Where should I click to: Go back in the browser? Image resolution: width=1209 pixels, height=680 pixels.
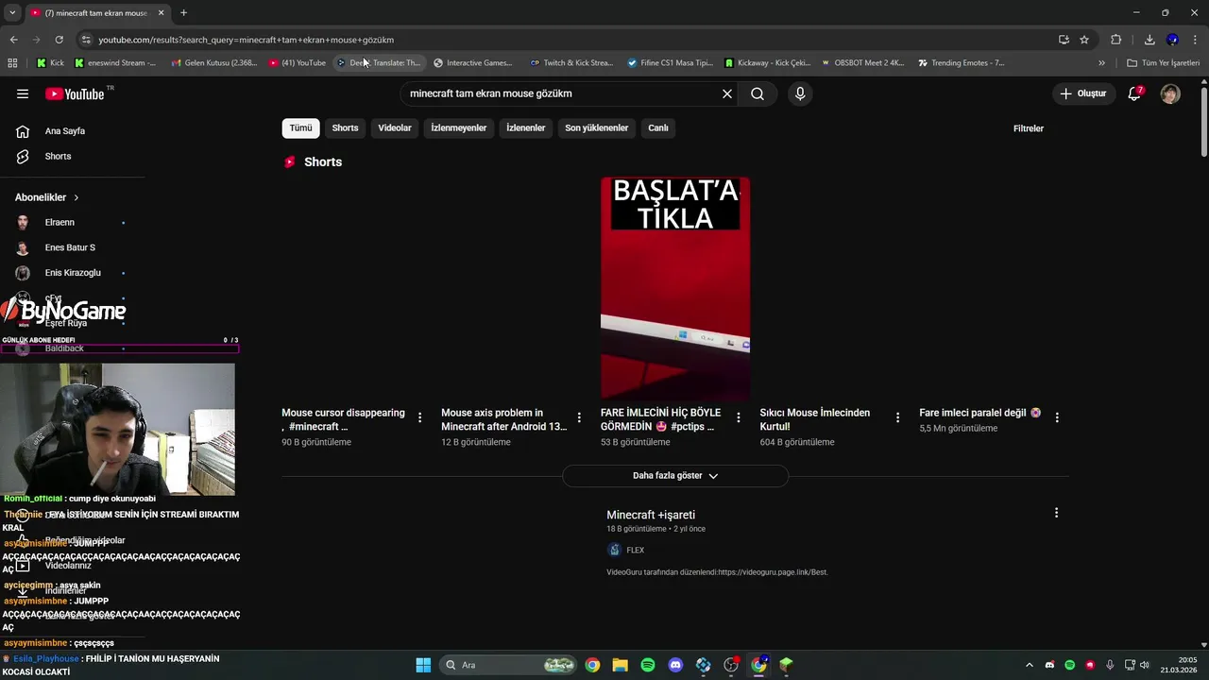13,40
